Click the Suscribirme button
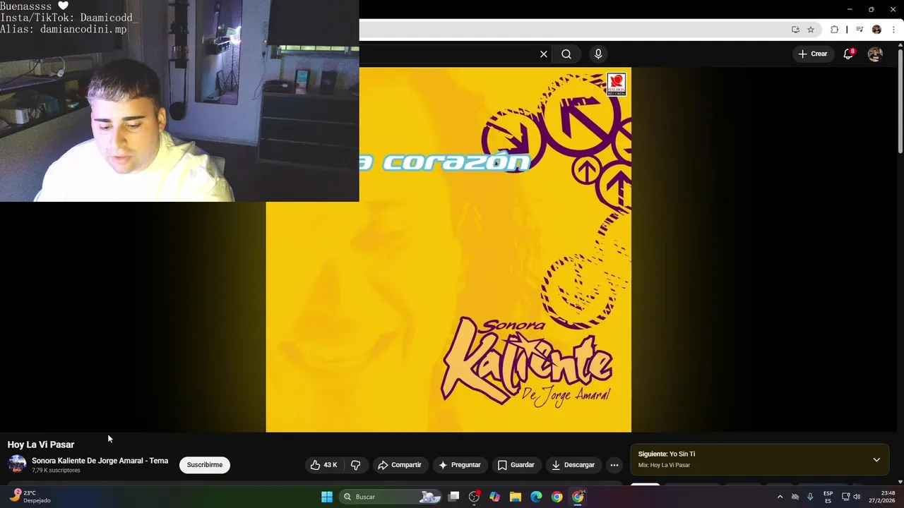Image resolution: width=904 pixels, height=508 pixels. 205,465
